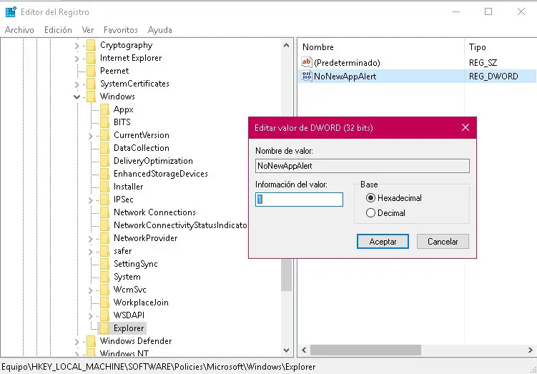The width and height of the screenshot is (537, 374).
Task: Click the WorkplaceJoin folder icon
Action: [x=105, y=302]
